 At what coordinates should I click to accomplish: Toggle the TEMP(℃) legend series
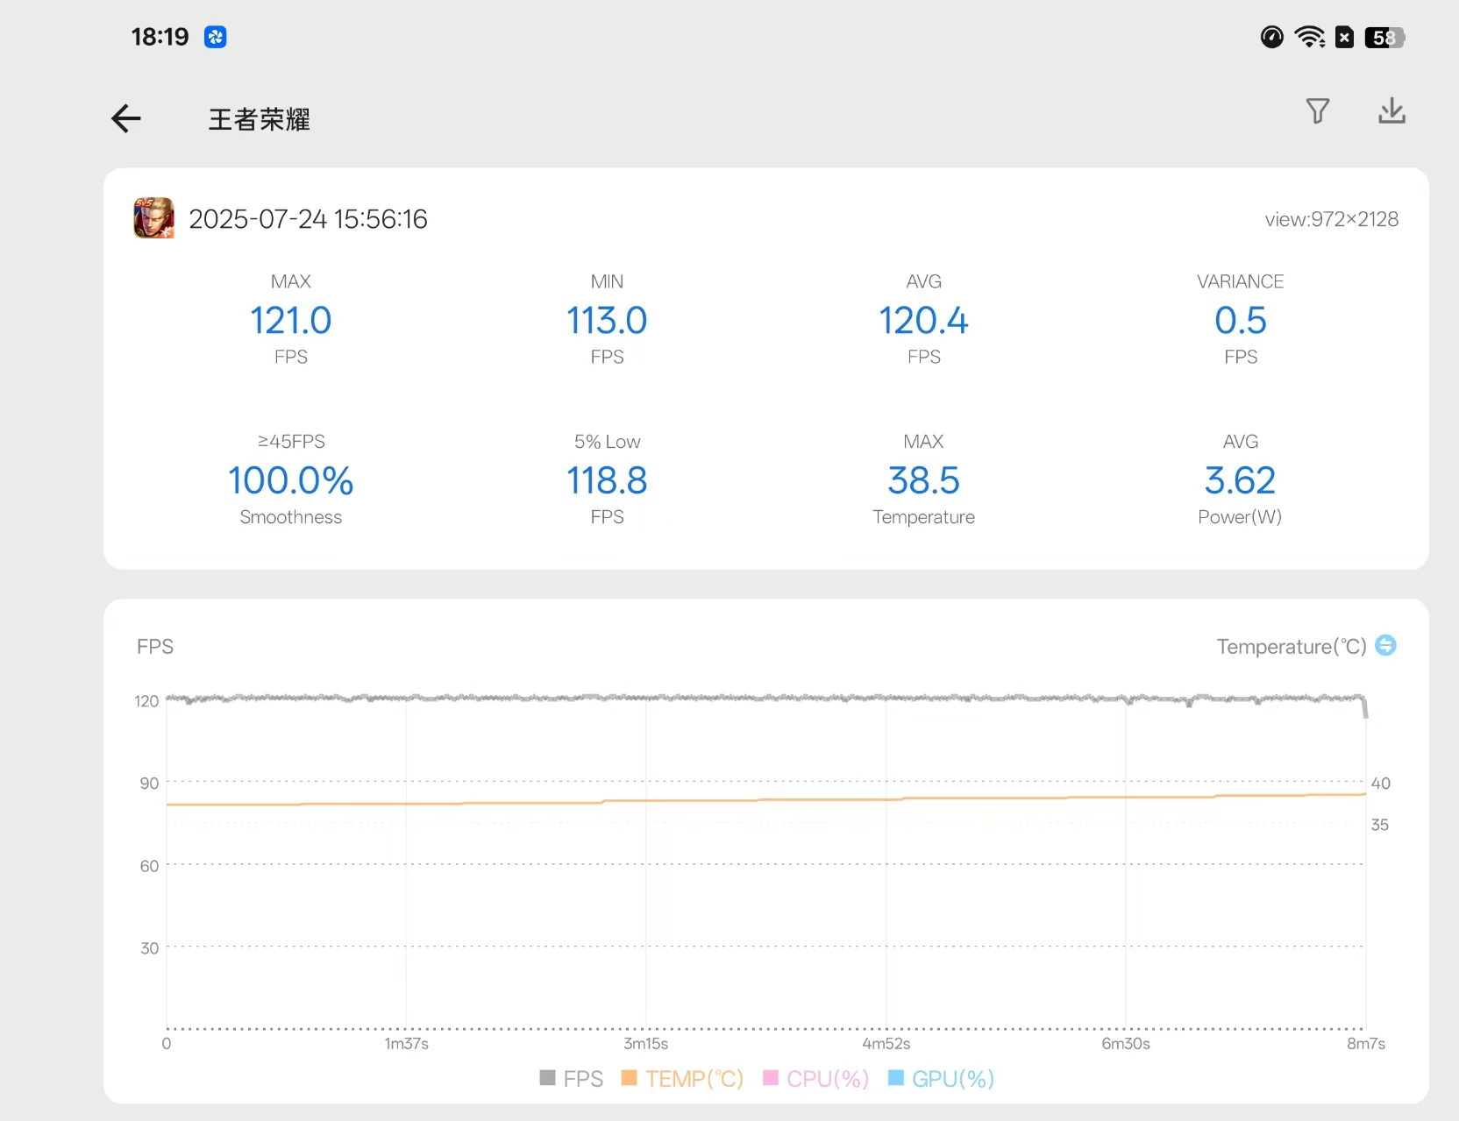click(682, 1078)
